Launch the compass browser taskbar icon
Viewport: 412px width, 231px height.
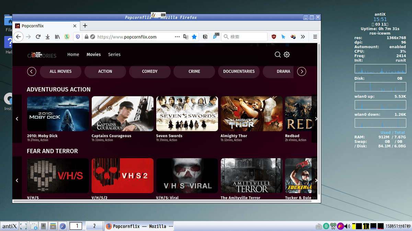click(x=62, y=226)
